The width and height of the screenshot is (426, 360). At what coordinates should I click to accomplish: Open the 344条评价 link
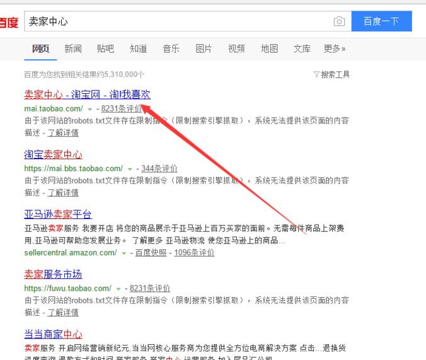pyautogui.click(x=159, y=169)
